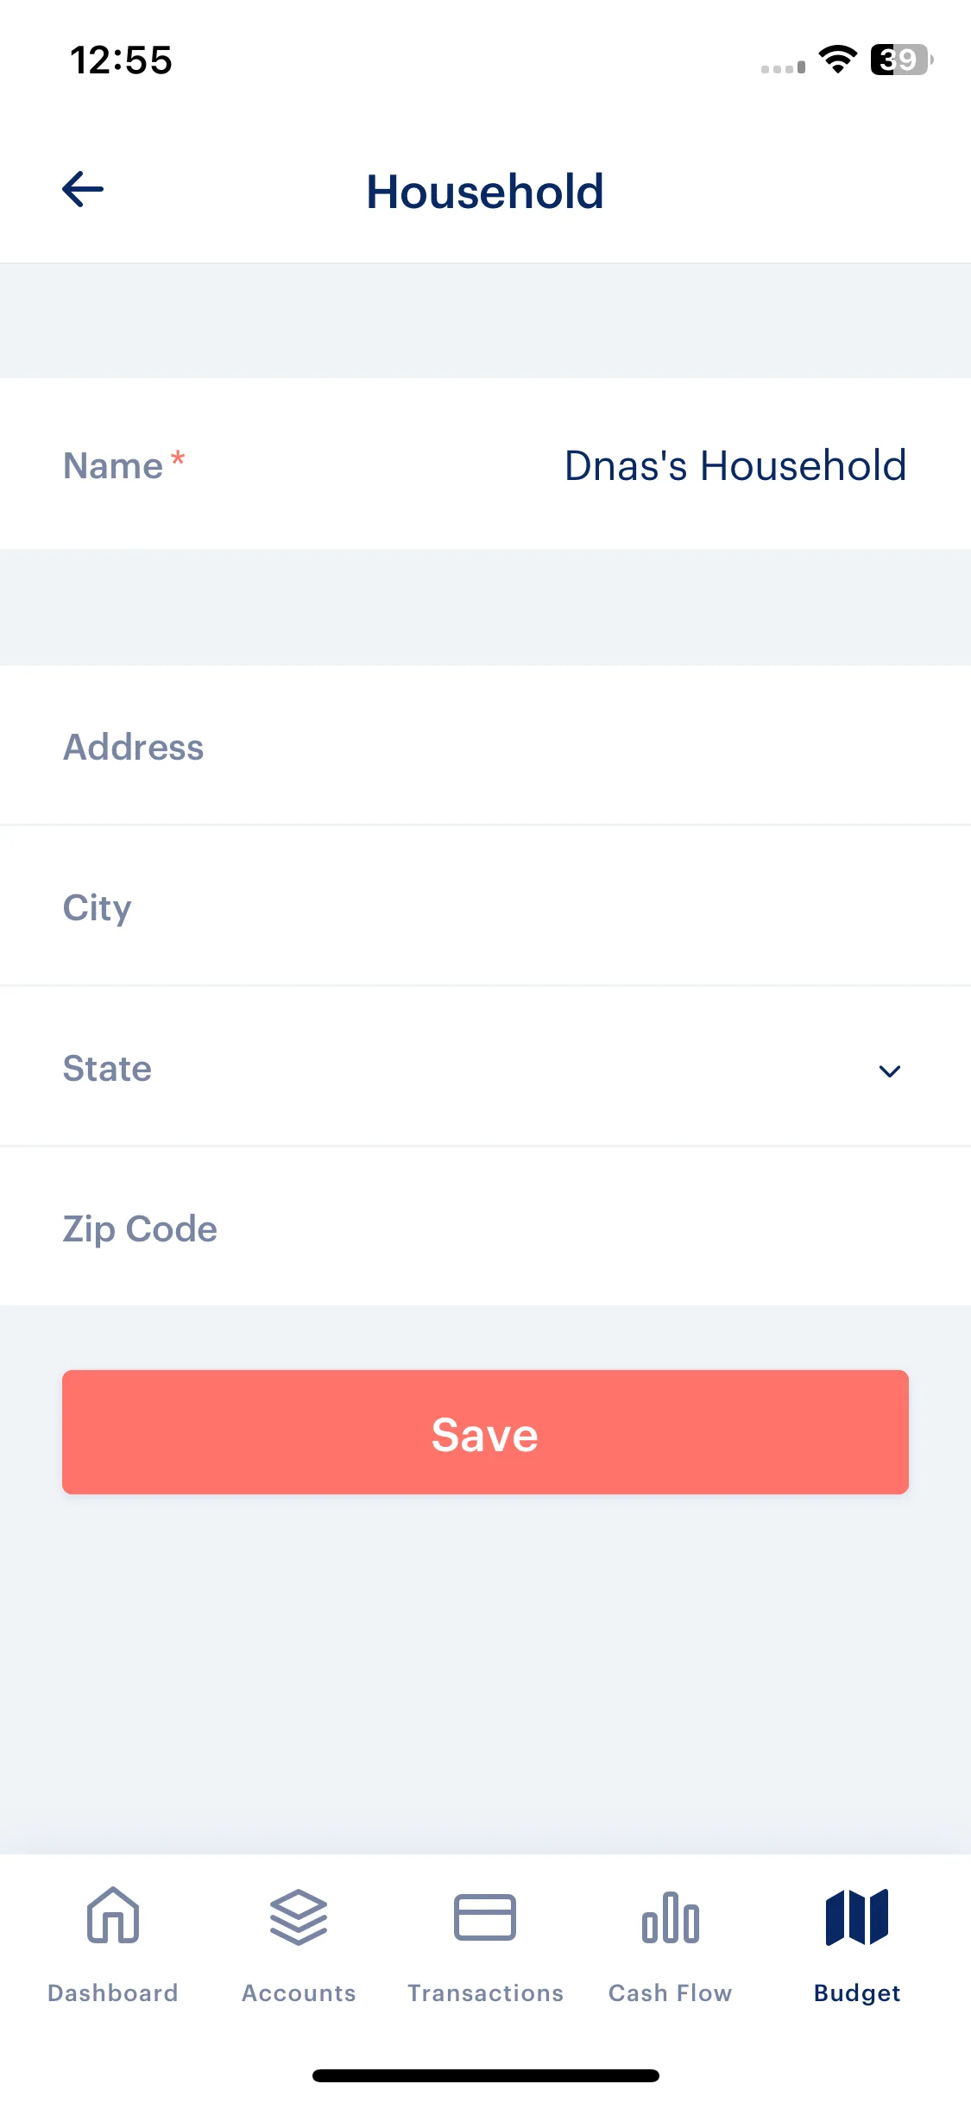Save the household details
Image resolution: width=971 pixels, height=2103 pixels.
click(485, 1432)
